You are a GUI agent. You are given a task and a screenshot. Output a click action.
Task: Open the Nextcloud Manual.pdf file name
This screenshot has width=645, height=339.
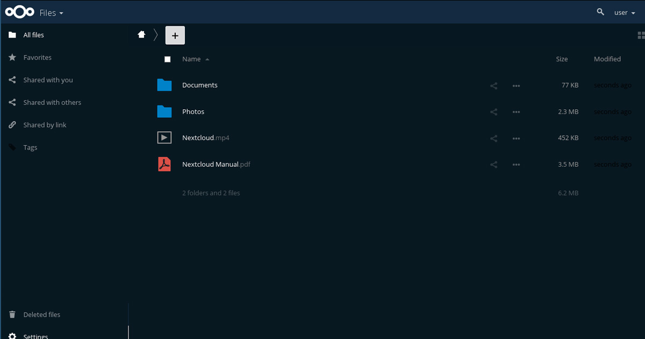216,164
